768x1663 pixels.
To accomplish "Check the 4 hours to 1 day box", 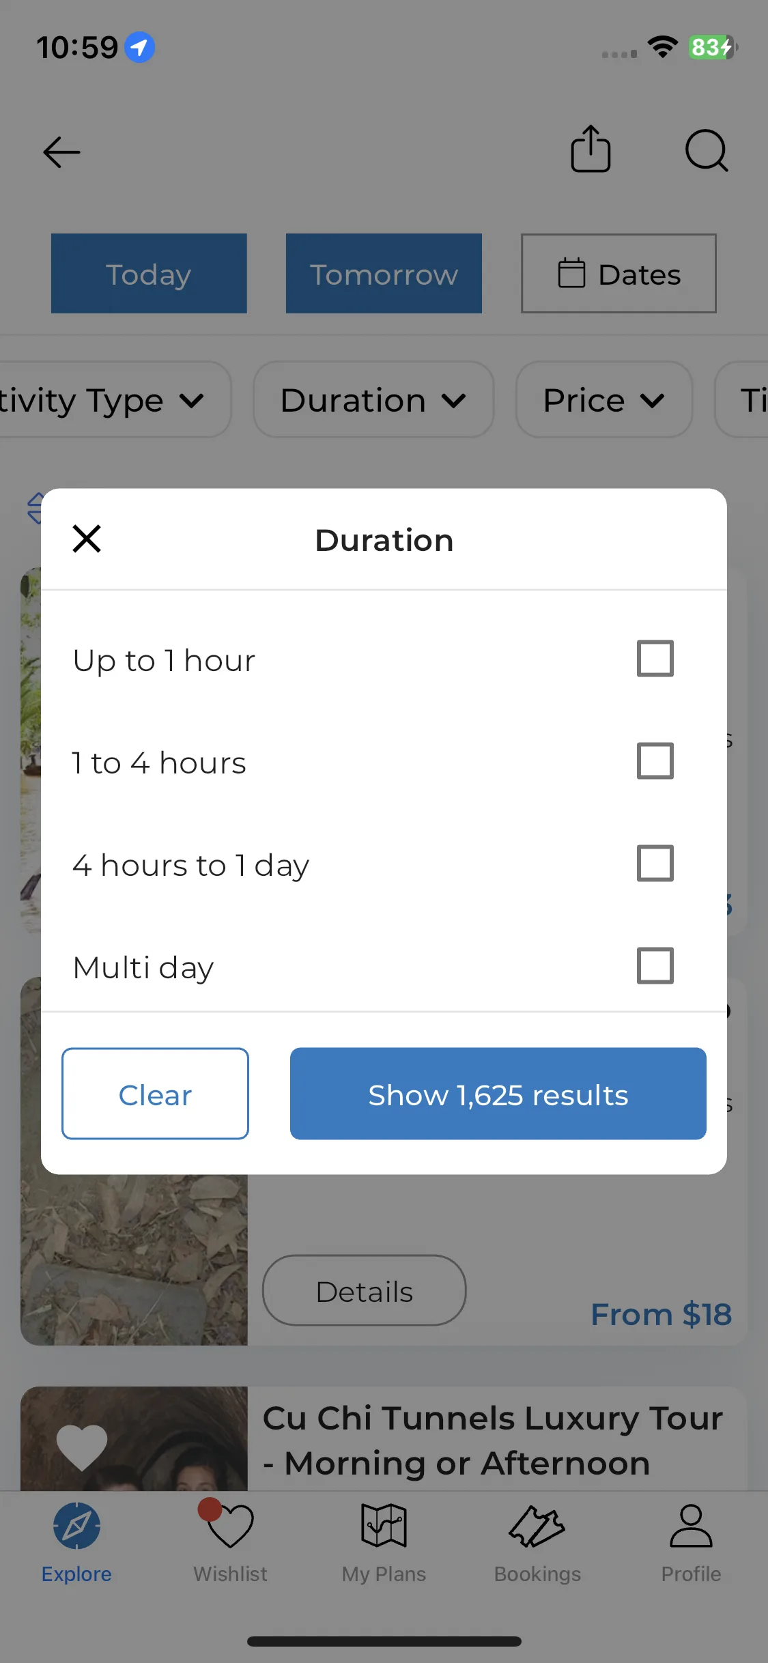I will tap(655, 864).
